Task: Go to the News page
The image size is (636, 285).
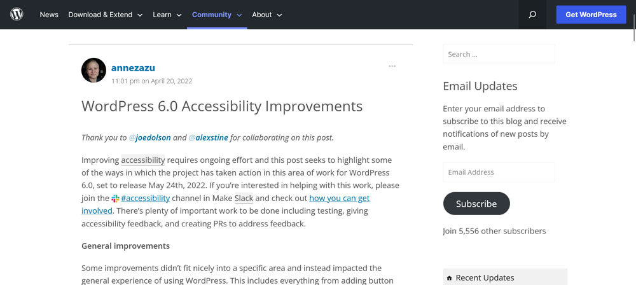Action: (49, 15)
